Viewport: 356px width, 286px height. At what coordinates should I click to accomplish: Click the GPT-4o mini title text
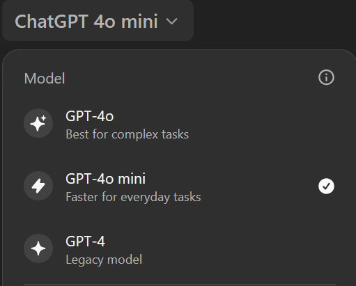[x=106, y=179]
